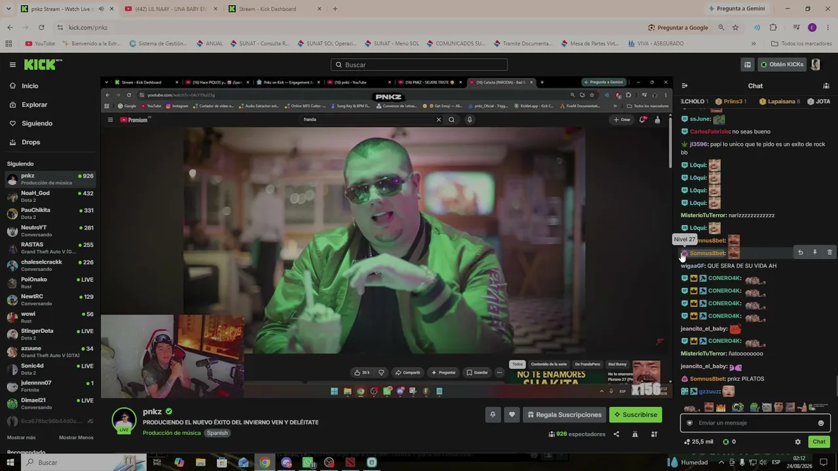This screenshot has height=471, width=838.
Task: Toggle follow heart for pnkz
Action: (512, 415)
